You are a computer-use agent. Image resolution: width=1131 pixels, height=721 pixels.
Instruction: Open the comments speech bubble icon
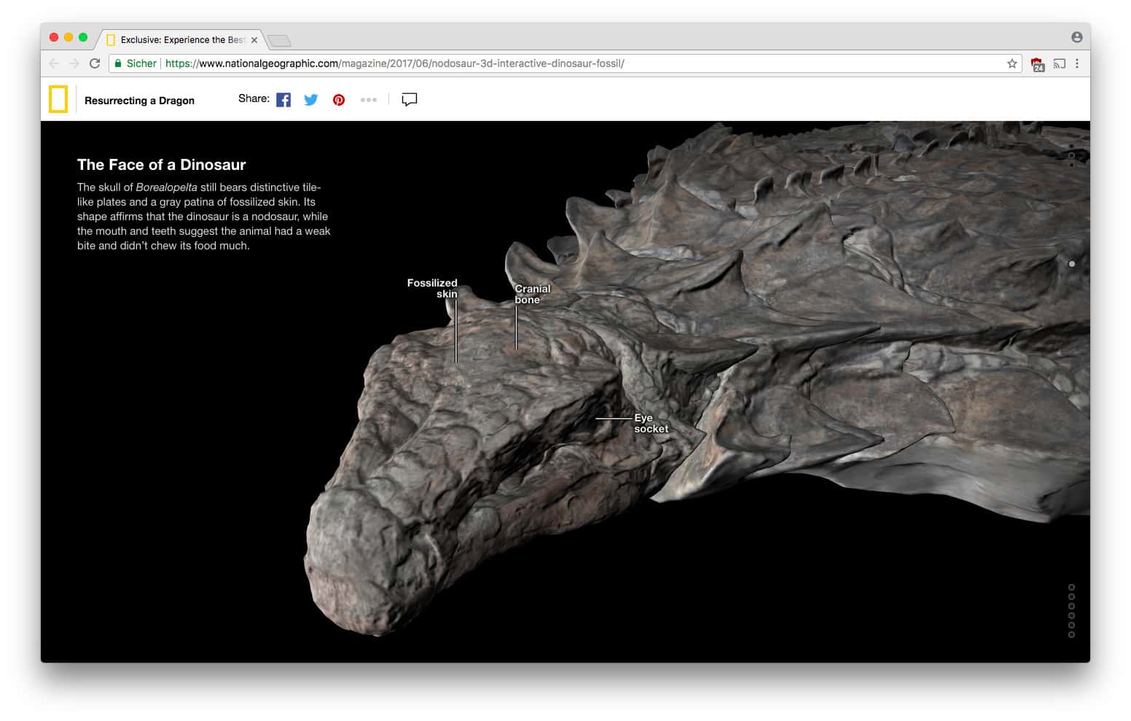pos(410,100)
